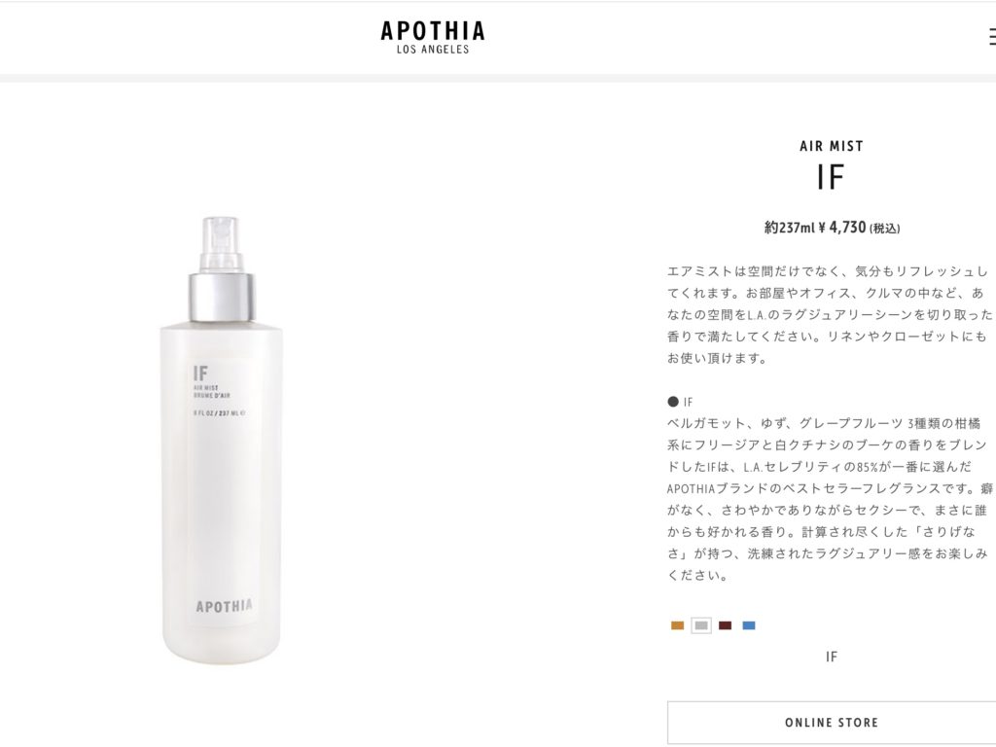The width and height of the screenshot is (996, 747).
Task: Click the black bullet dot beside IF
Action: 673,402
